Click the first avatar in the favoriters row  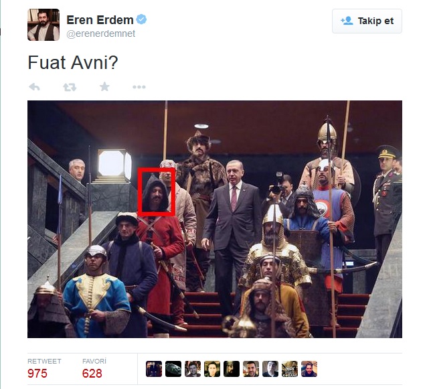pyautogui.click(x=154, y=369)
